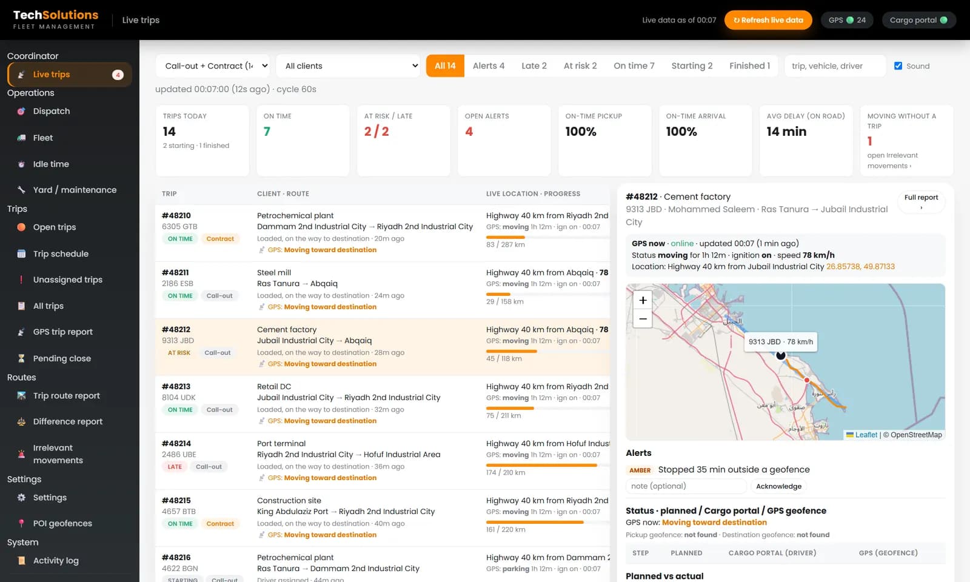The height and width of the screenshot is (582, 970).
Task: Switch to the Alerts 4 tab
Action: click(x=489, y=66)
